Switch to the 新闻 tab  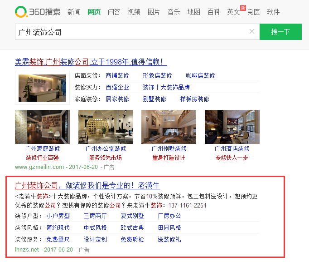click(74, 12)
